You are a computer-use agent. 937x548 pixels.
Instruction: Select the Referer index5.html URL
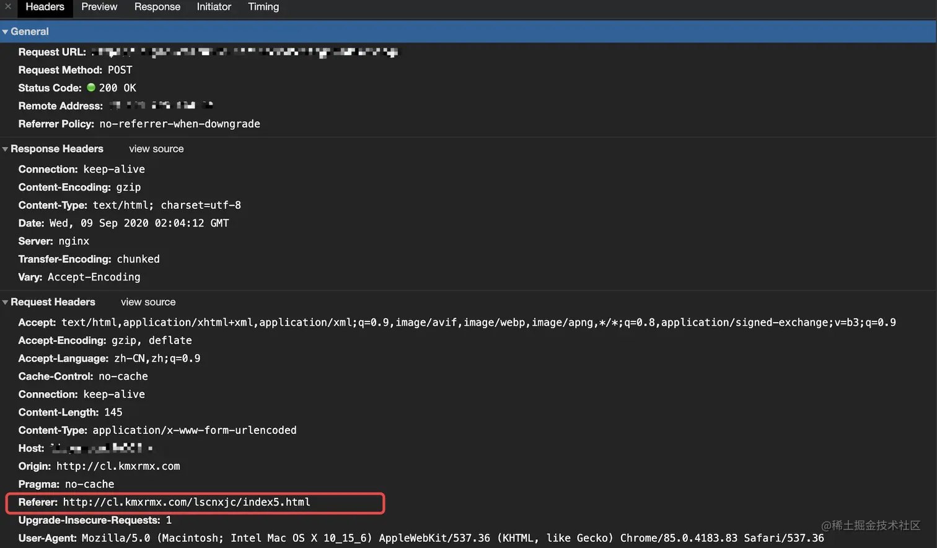[x=187, y=502]
